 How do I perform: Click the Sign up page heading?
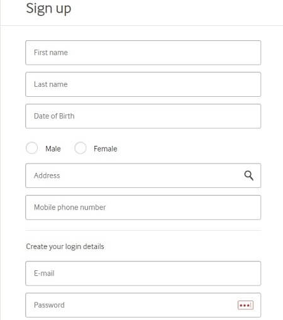pyautogui.click(x=48, y=9)
